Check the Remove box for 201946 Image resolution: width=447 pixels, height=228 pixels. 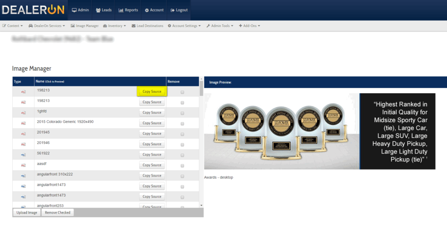click(182, 145)
